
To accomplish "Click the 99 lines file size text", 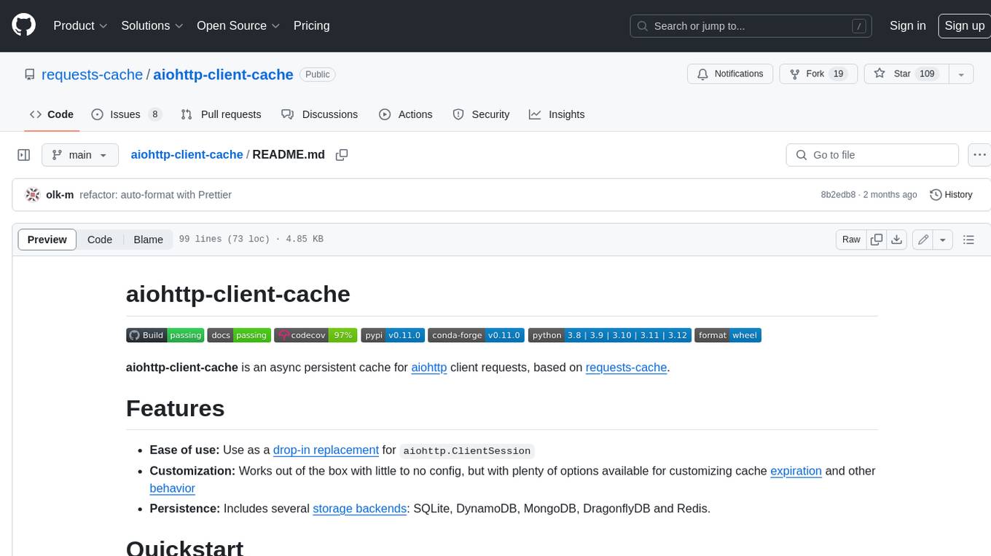I will click(x=251, y=239).
